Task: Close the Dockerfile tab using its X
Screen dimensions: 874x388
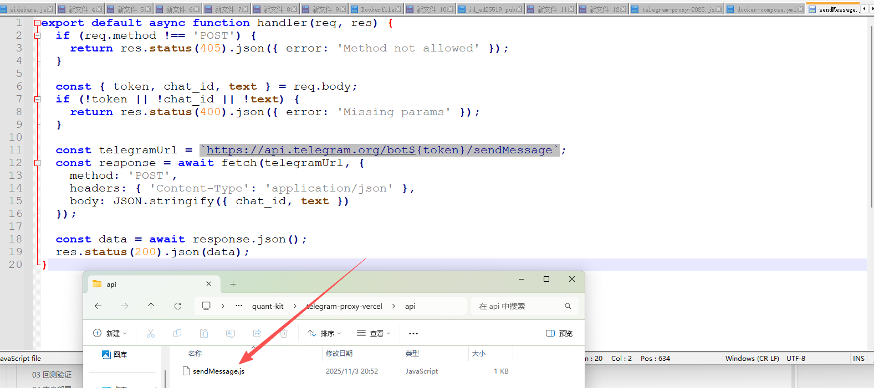Action: (x=398, y=9)
